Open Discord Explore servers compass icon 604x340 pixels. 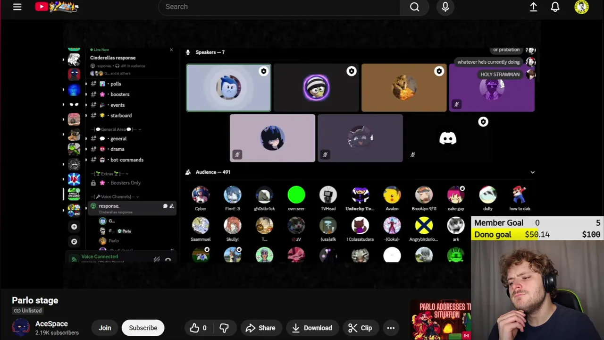(x=74, y=241)
